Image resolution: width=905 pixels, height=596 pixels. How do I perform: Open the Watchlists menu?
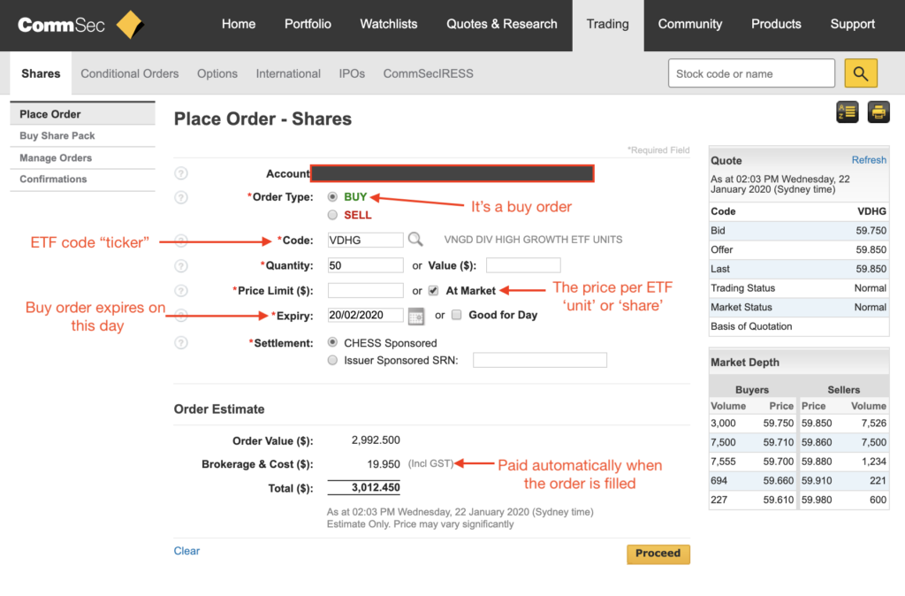click(389, 24)
